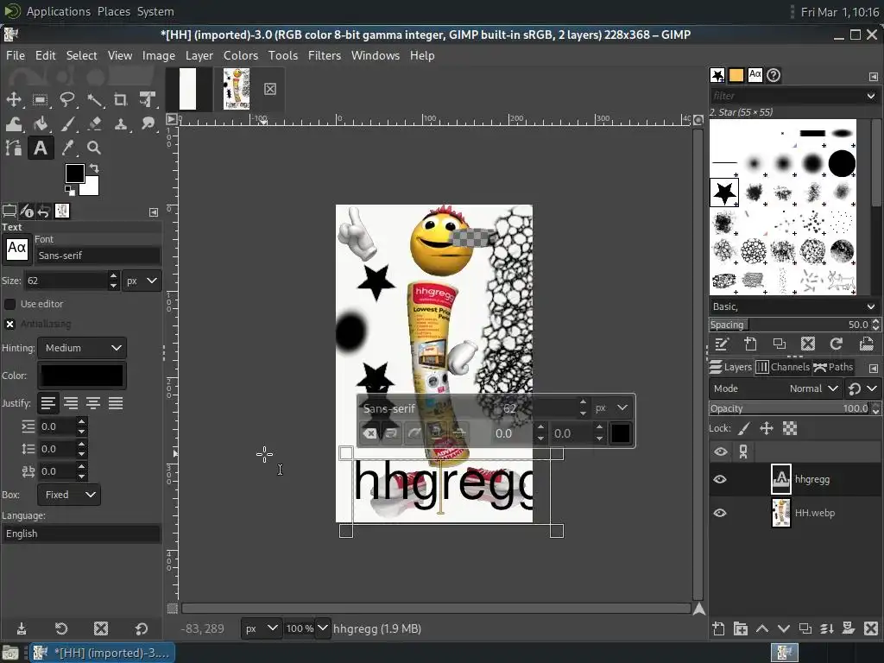884x663 pixels.
Task: Reset colors to default black and white
Action: click(x=69, y=191)
